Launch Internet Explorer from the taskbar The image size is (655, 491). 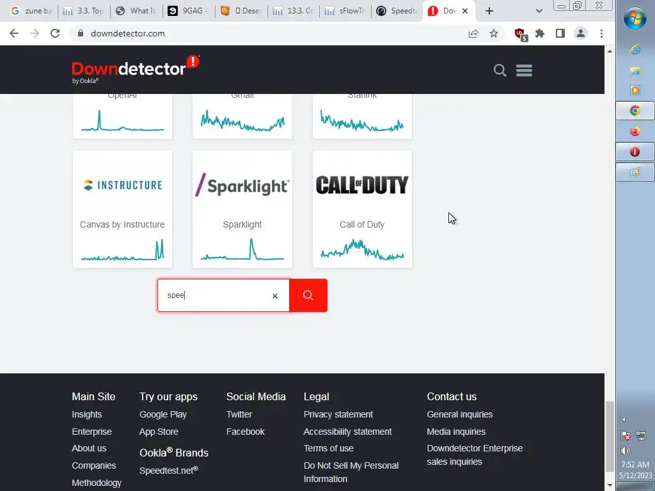tap(635, 49)
